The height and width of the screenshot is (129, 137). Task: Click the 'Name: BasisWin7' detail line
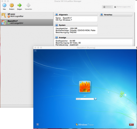click(64, 18)
